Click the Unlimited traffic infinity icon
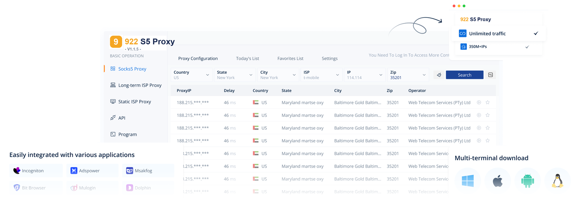This screenshot has width=585, height=203. pos(463,34)
